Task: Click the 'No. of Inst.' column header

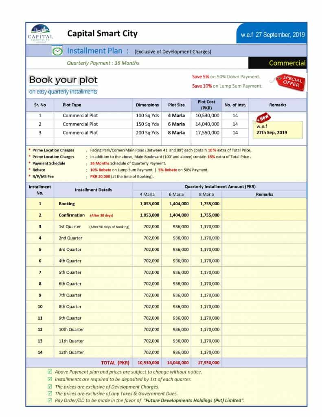Action: click(x=235, y=105)
